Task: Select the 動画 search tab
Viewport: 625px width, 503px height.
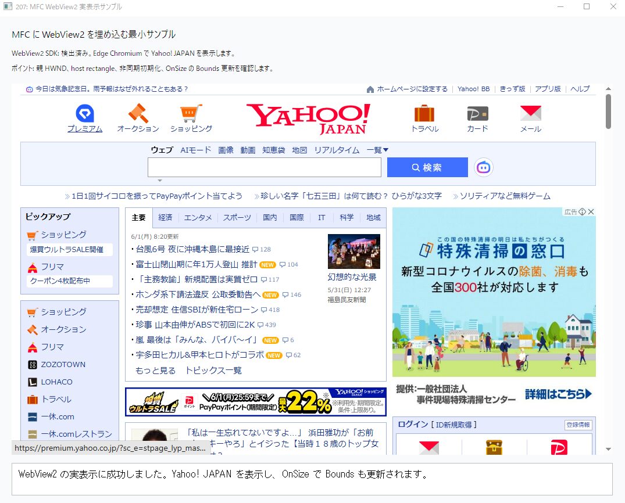Action: click(x=248, y=150)
